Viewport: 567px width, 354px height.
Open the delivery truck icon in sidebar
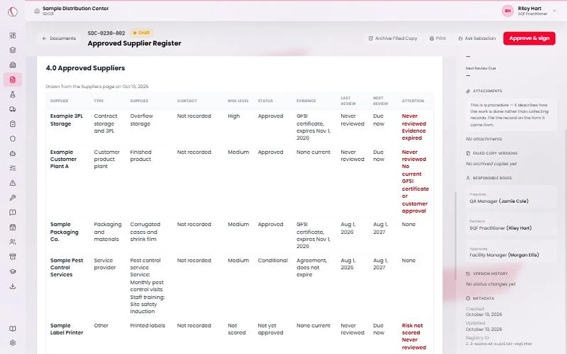point(12,109)
